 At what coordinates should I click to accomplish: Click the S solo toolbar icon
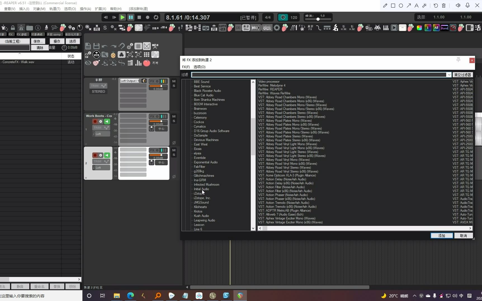(x=105, y=28)
